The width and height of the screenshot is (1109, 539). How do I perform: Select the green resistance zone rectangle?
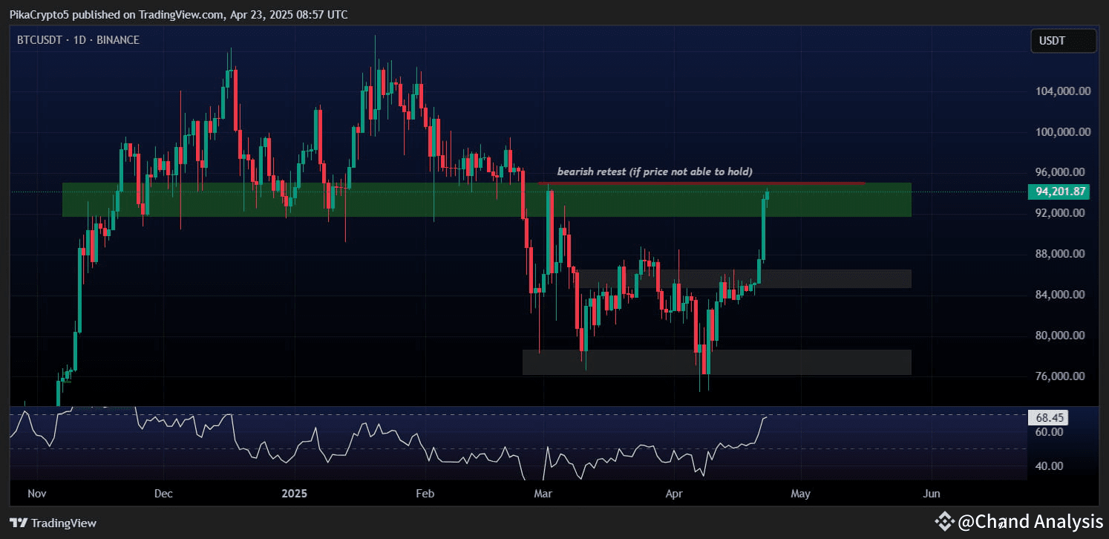pos(486,200)
